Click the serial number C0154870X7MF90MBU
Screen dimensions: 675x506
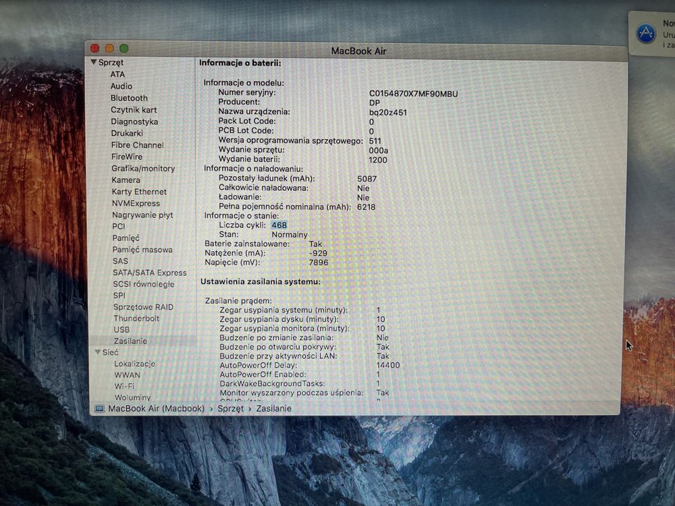pyautogui.click(x=413, y=93)
